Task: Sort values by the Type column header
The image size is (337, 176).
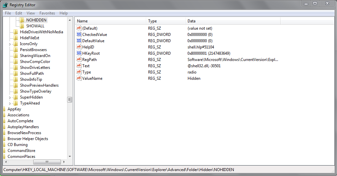Action: pyautogui.click(x=166, y=21)
